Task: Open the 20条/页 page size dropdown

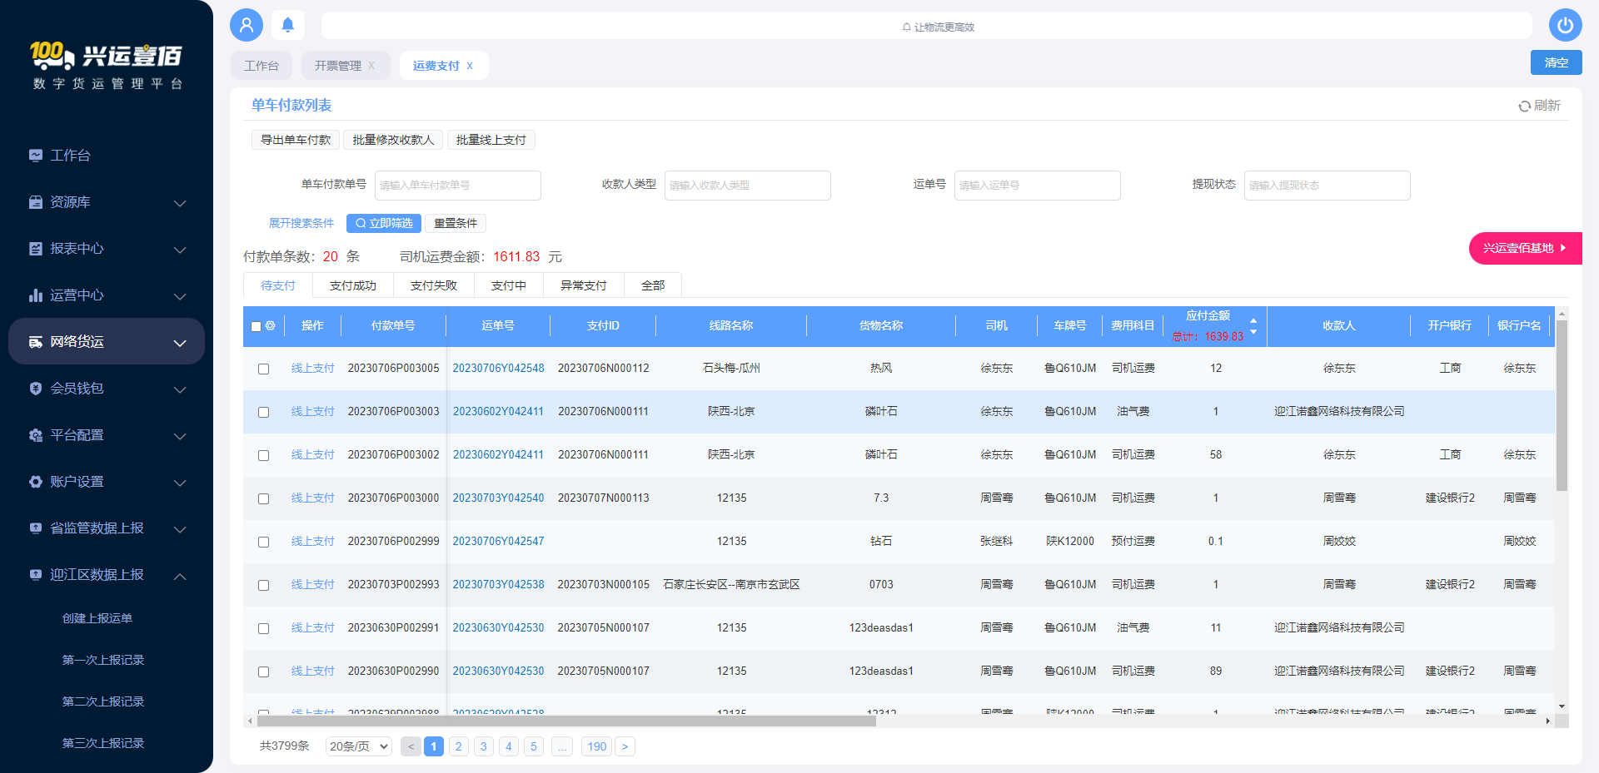Action: pos(359,746)
